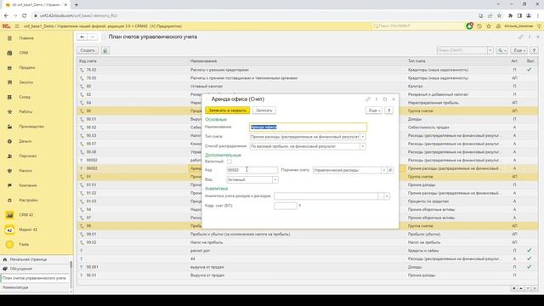Click the Код input field
This screenshot has height=306, width=544.
252,170
